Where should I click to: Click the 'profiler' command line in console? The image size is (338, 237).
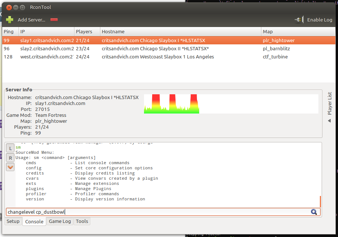73,194
